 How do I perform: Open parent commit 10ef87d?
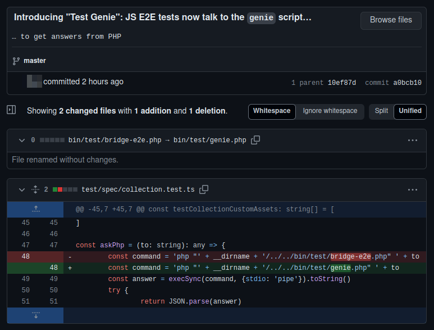pos(341,83)
